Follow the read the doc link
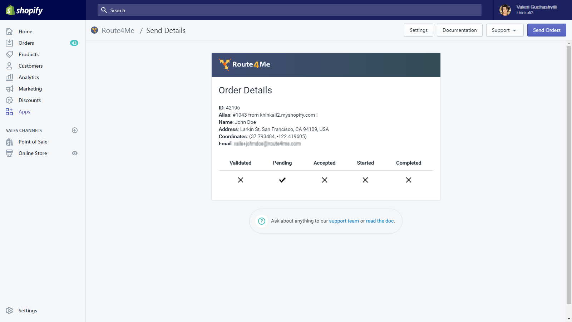 pyautogui.click(x=380, y=221)
